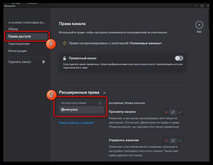This screenshot has width=213, height=165.
Task: Click the sync icon beside Права синхронизированы
Action: (x=64, y=43)
